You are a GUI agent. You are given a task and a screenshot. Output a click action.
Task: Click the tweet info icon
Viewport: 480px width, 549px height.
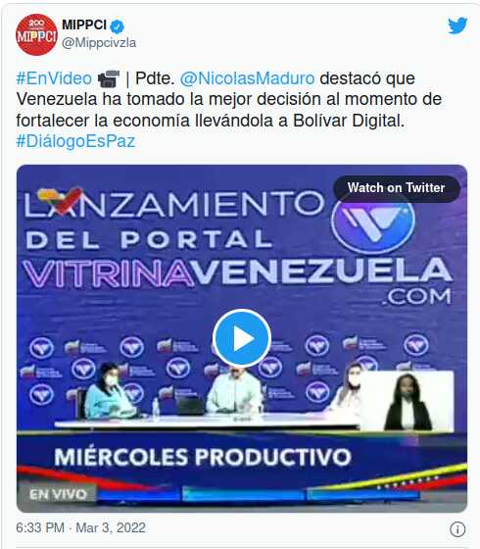tap(457, 529)
